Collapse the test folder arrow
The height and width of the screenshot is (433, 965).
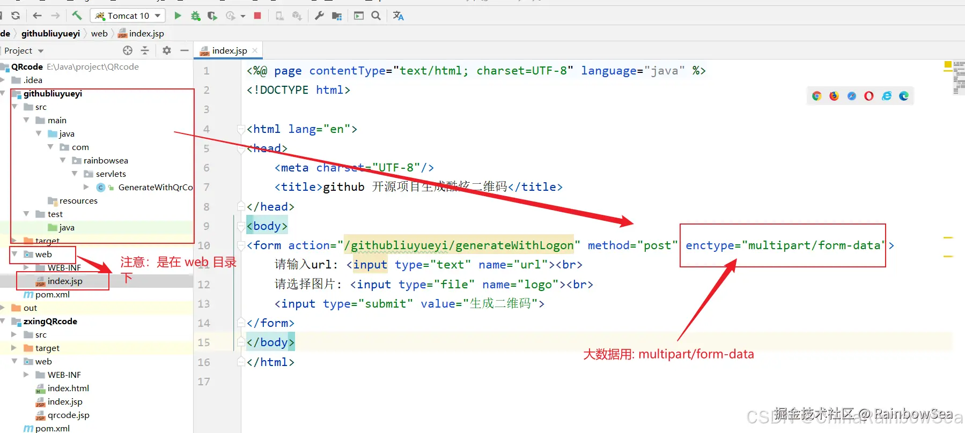[26, 214]
